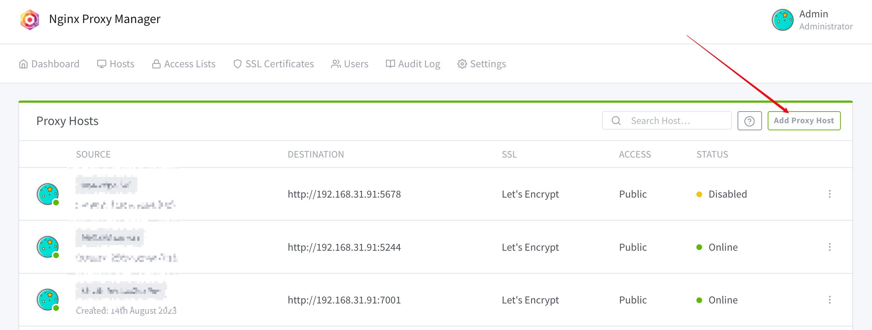Open the Users page
Image resolution: width=872 pixels, height=330 pixels.
[x=350, y=64]
